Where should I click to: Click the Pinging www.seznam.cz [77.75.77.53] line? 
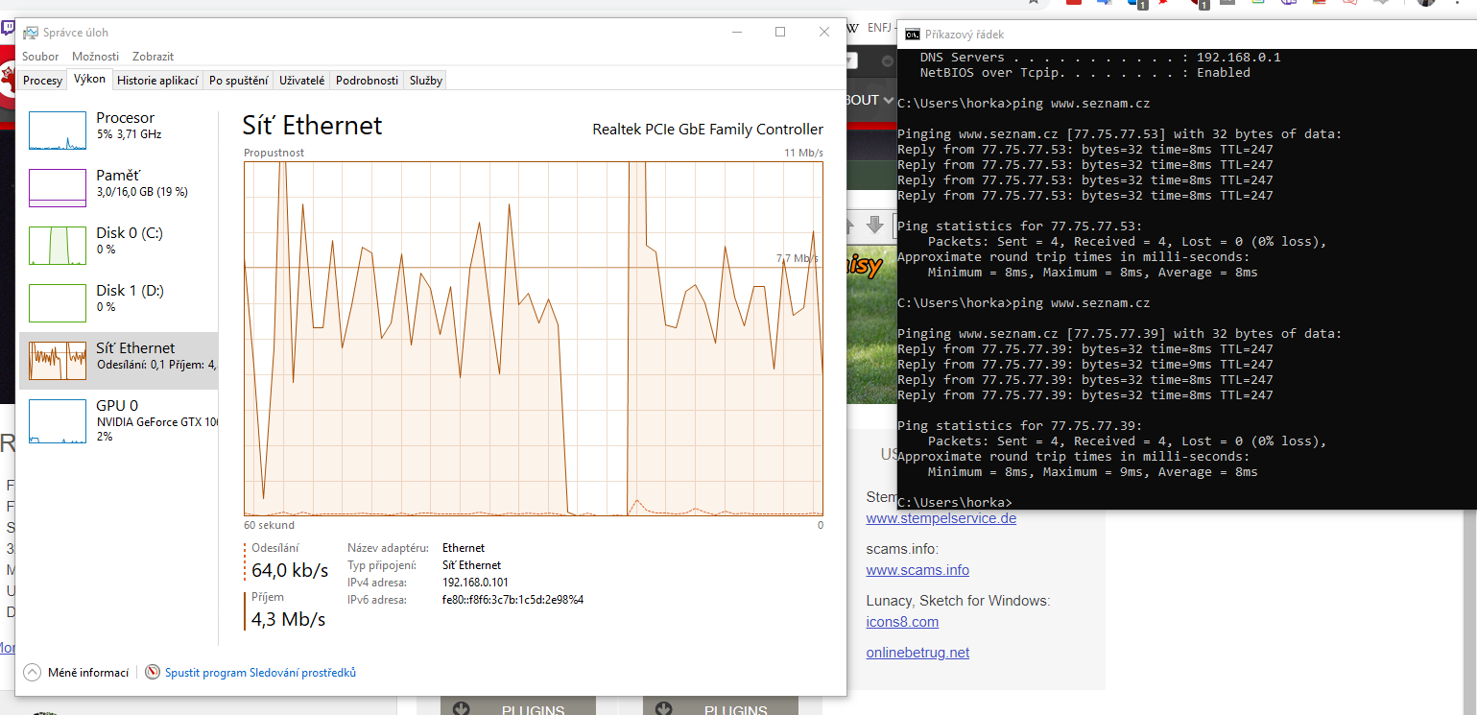point(1119,134)
